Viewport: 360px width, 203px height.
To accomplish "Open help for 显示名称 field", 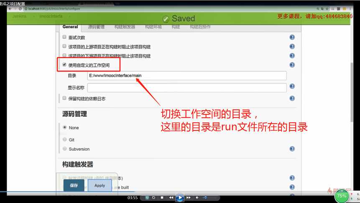I will click(292, 86).
